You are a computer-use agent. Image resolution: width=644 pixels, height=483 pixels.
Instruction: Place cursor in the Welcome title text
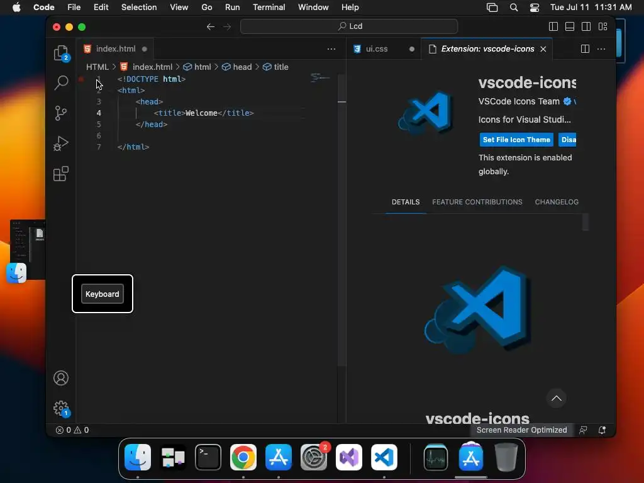(201, 113)
